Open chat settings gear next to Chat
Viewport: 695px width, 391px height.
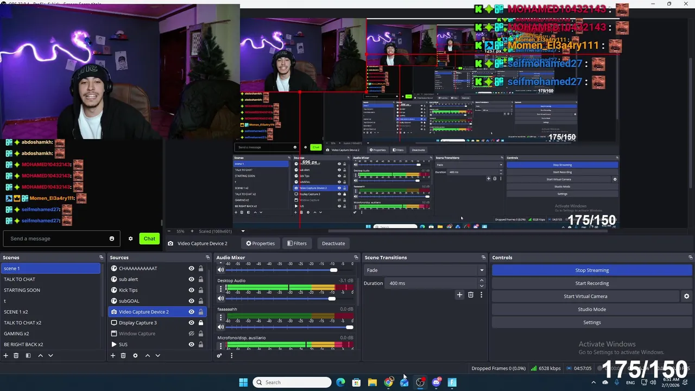pyautogui.click(x=130, y=238)
